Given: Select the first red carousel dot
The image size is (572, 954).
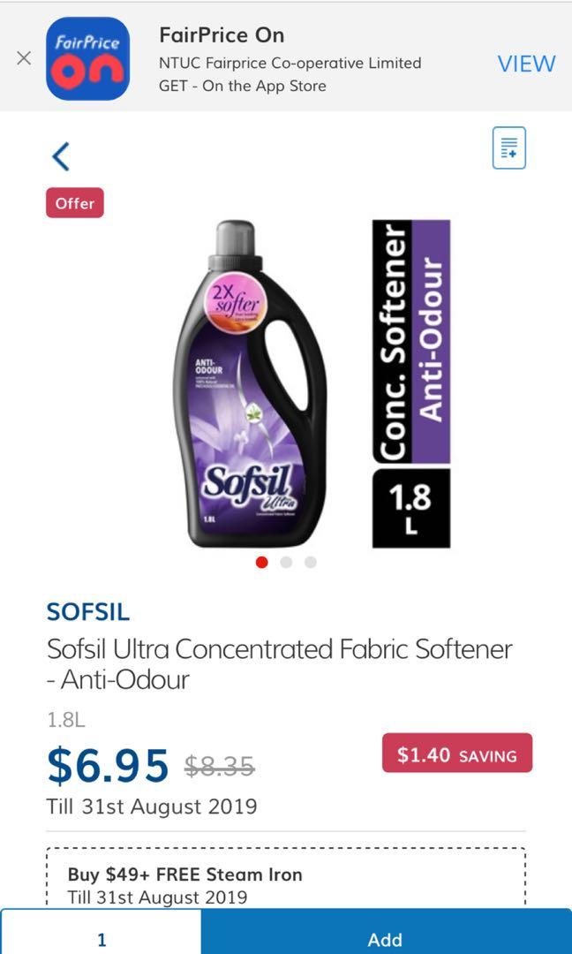Looking at the screenshot, I should click(x=261, y=561).
